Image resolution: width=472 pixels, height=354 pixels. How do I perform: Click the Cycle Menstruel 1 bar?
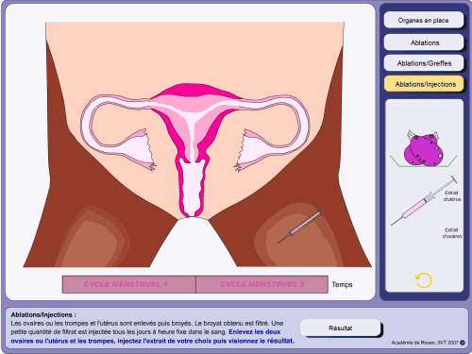(129, 284)
